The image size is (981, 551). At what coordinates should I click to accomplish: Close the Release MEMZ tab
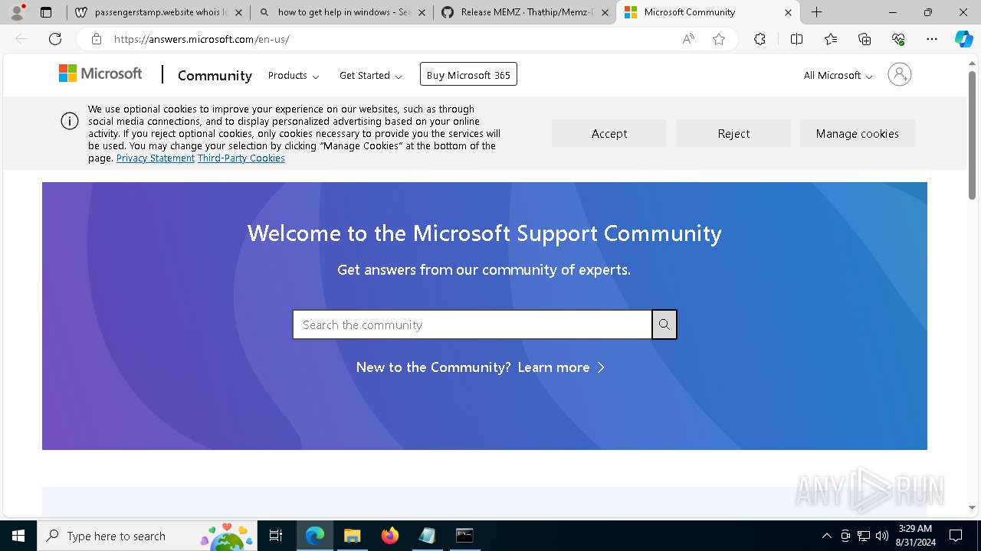click(605, 12)
